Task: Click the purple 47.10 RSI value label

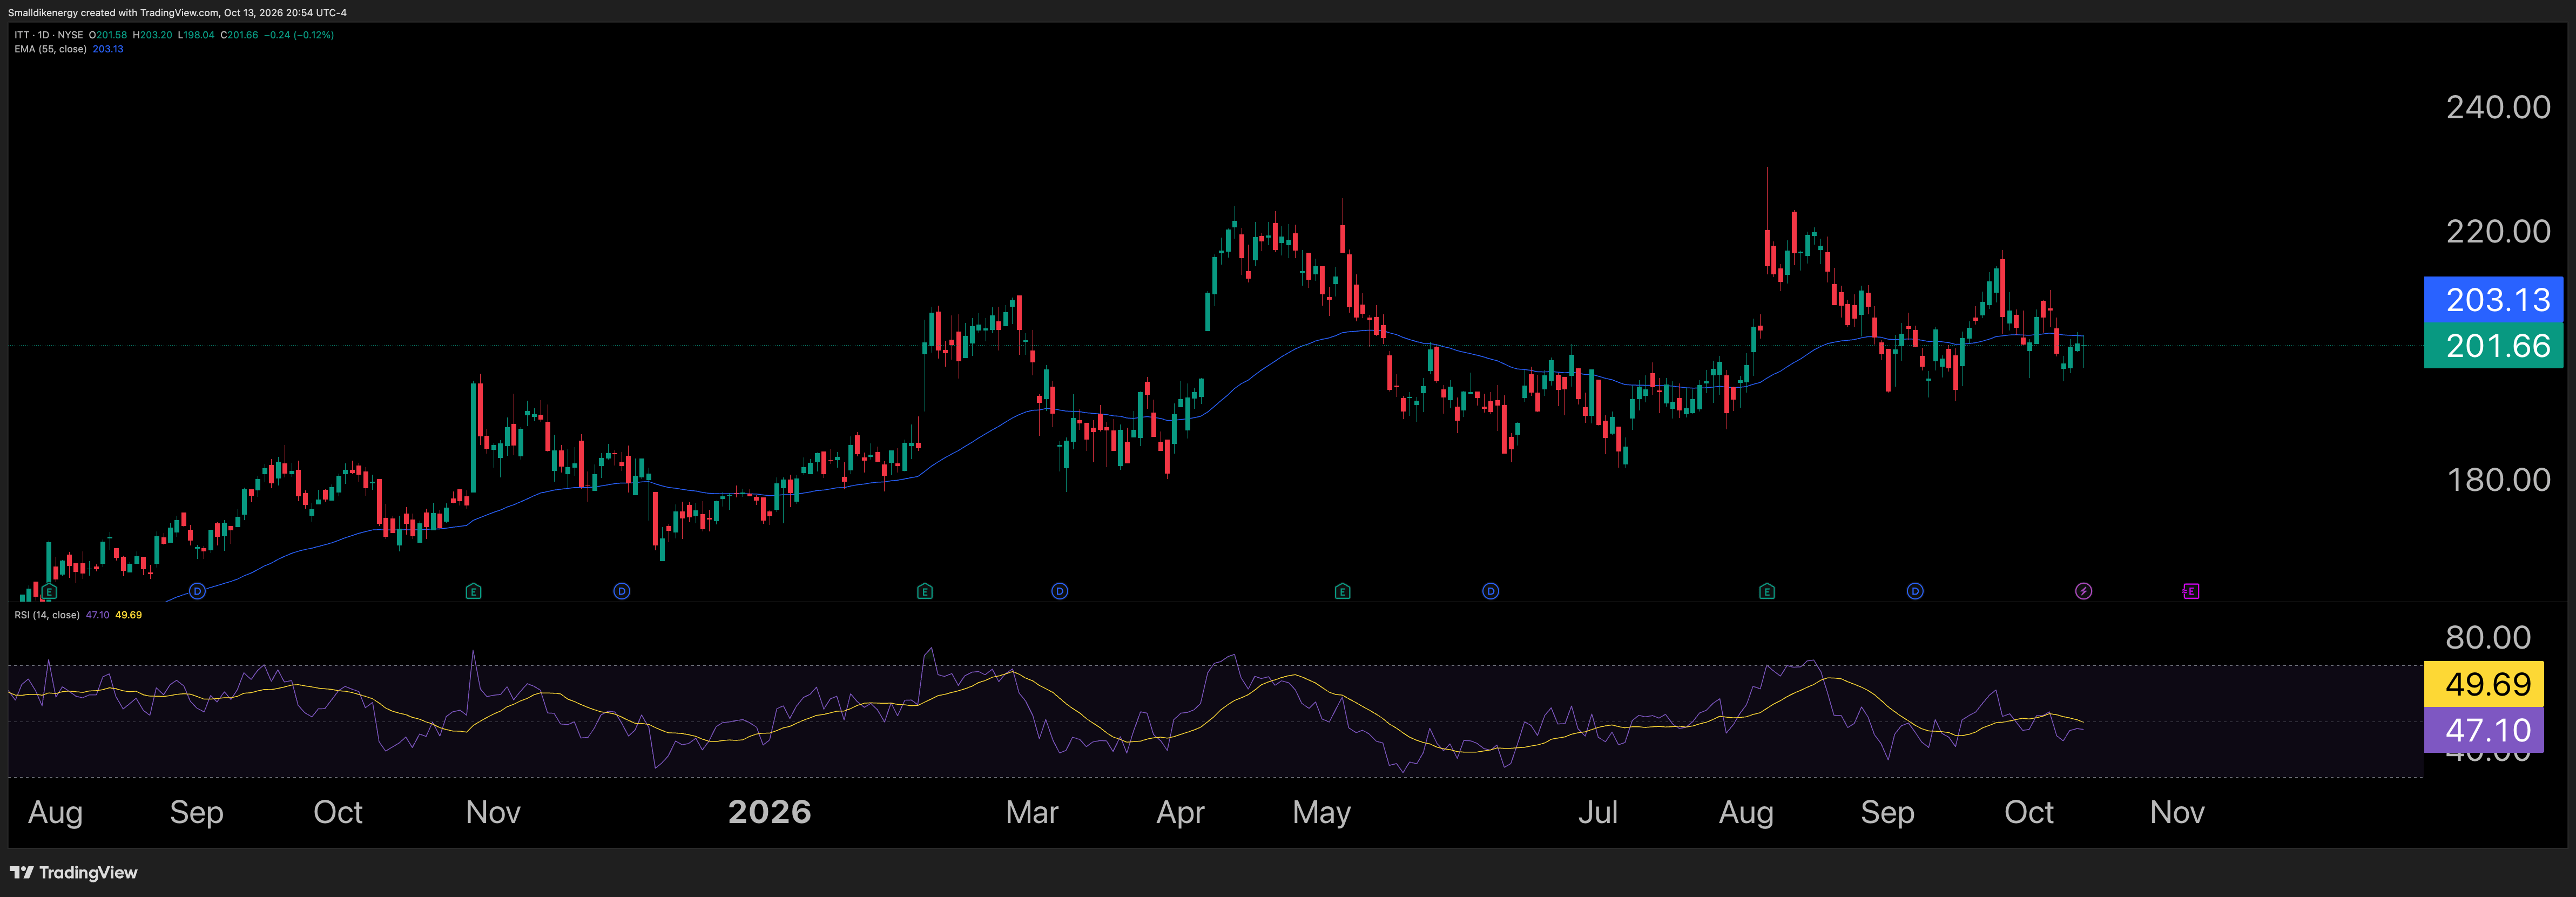Action: (x=2484, y=730)
